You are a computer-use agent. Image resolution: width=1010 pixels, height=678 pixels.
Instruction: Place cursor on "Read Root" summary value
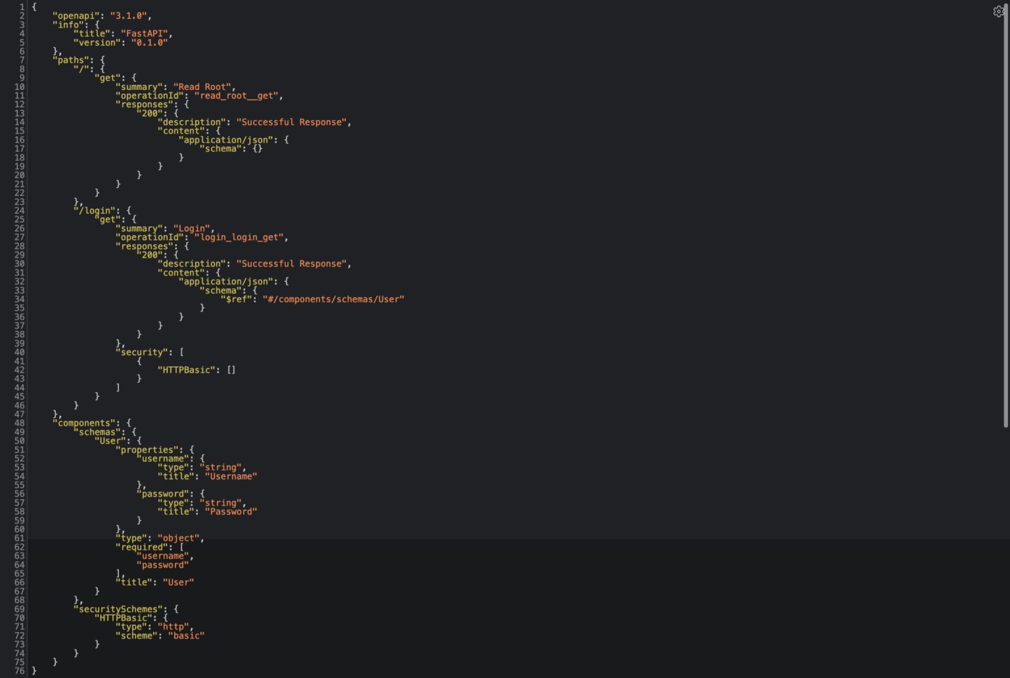point(202,87)
